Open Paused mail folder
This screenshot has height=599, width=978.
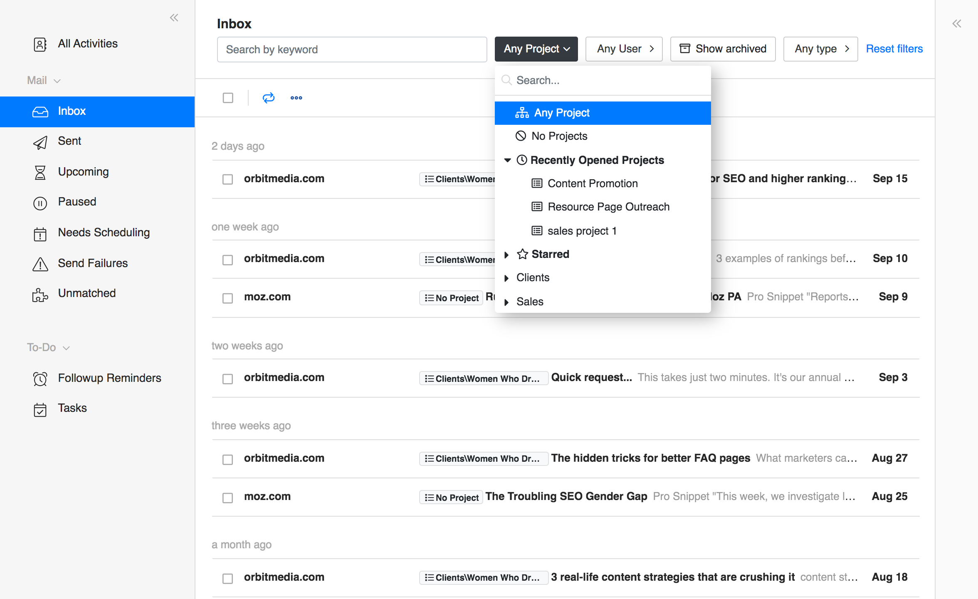pyautogui.click(x=77, y=202)
